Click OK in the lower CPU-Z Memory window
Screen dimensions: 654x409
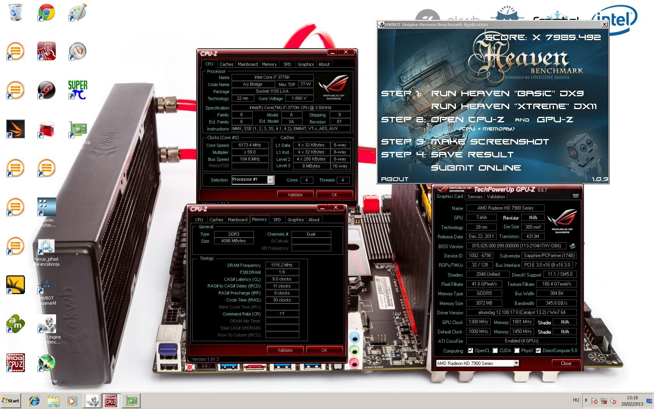coord(324,350)
